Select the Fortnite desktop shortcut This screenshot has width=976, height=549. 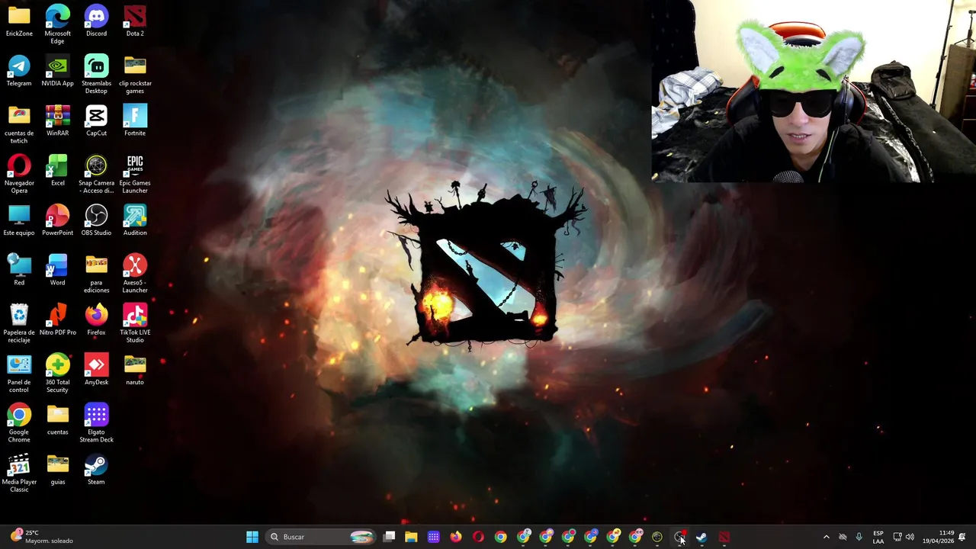coord(135,120)
